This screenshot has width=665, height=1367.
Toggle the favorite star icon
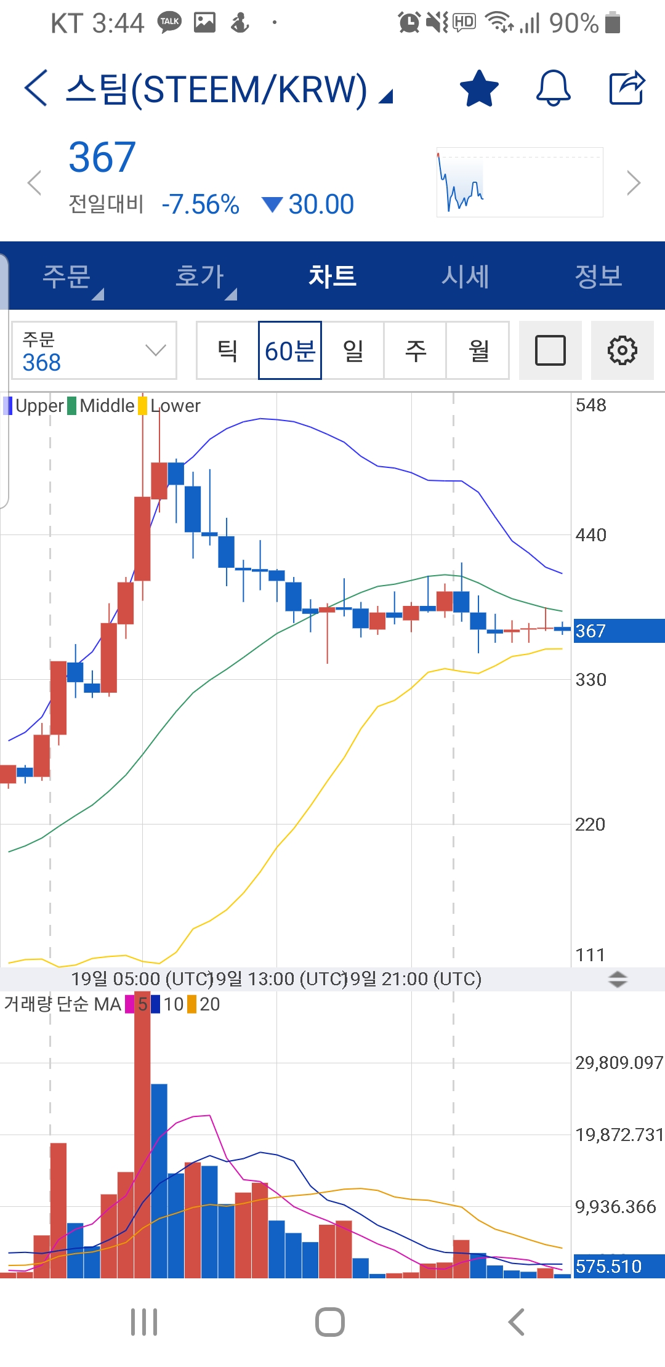tap(479, 88)
